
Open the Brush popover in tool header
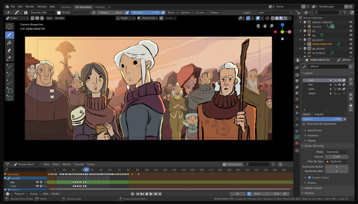click(x=172, y=12)
